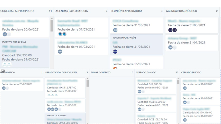221x124 pixels.
Task: Click the DG avatar on the MX$45,000.00 deal
Action: [x=140, y=109]
